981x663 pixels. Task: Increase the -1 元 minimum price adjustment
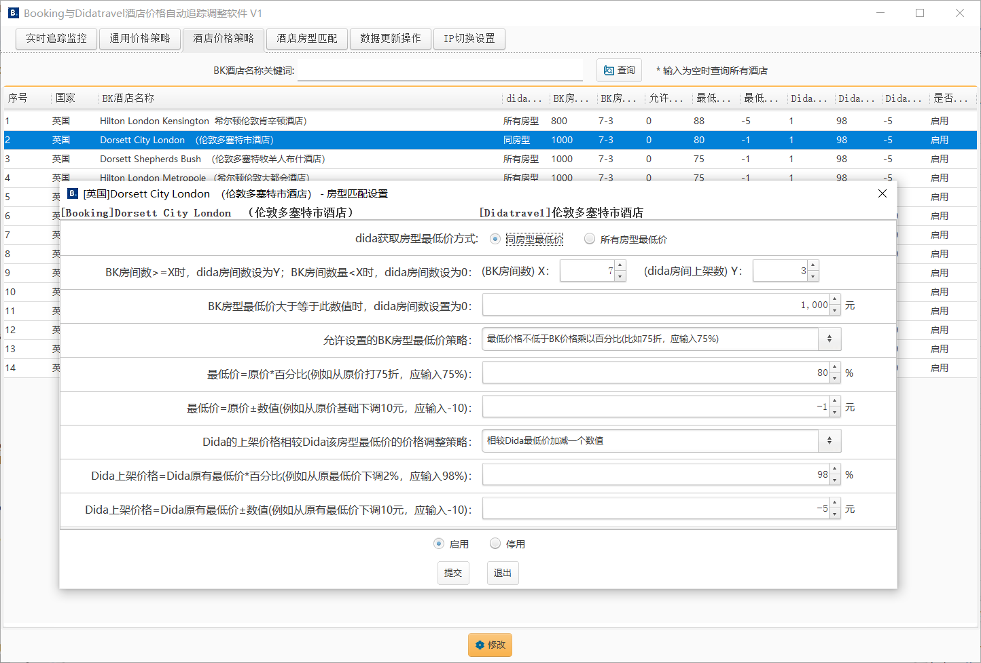[836, 401]
